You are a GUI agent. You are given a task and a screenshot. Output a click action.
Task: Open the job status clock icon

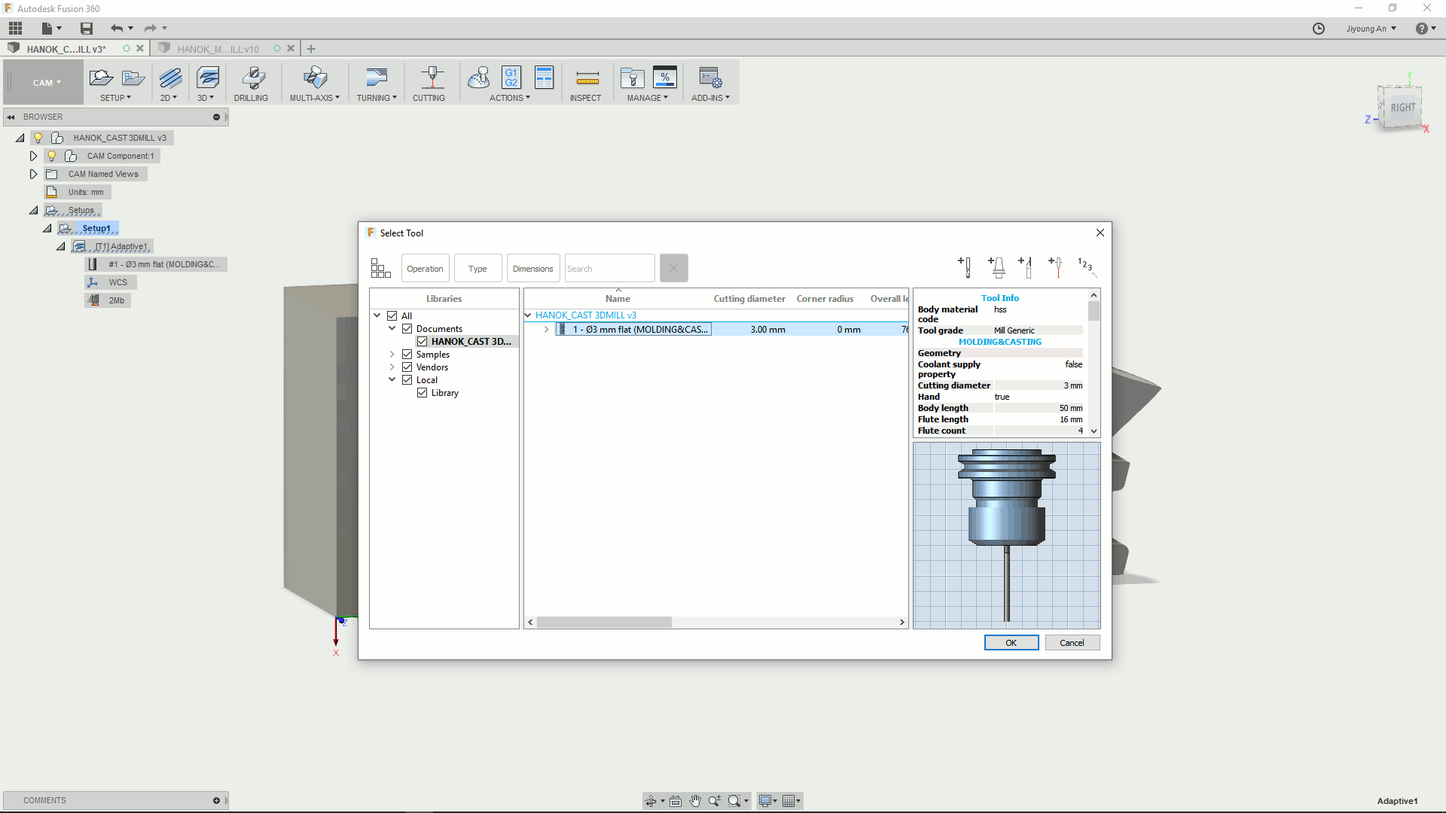[1319, 29]
